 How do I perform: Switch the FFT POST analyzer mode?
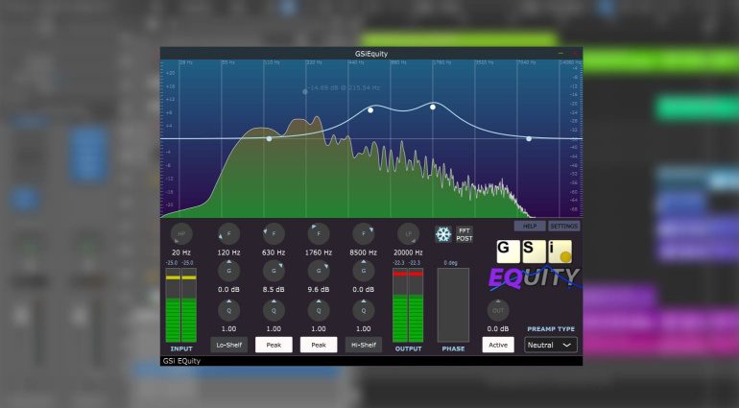click(465, 234)
